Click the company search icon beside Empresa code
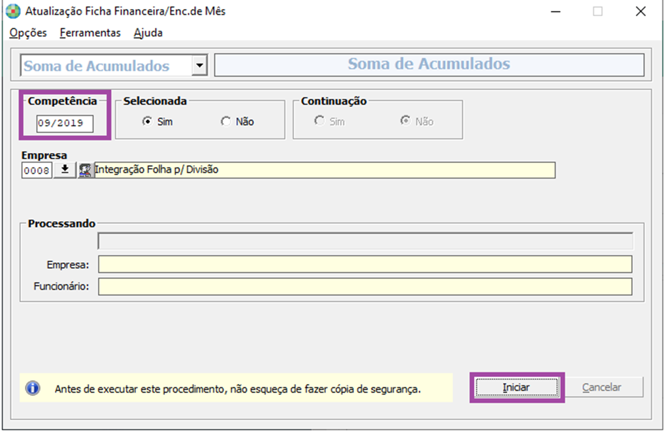 (x=86, y=170)
